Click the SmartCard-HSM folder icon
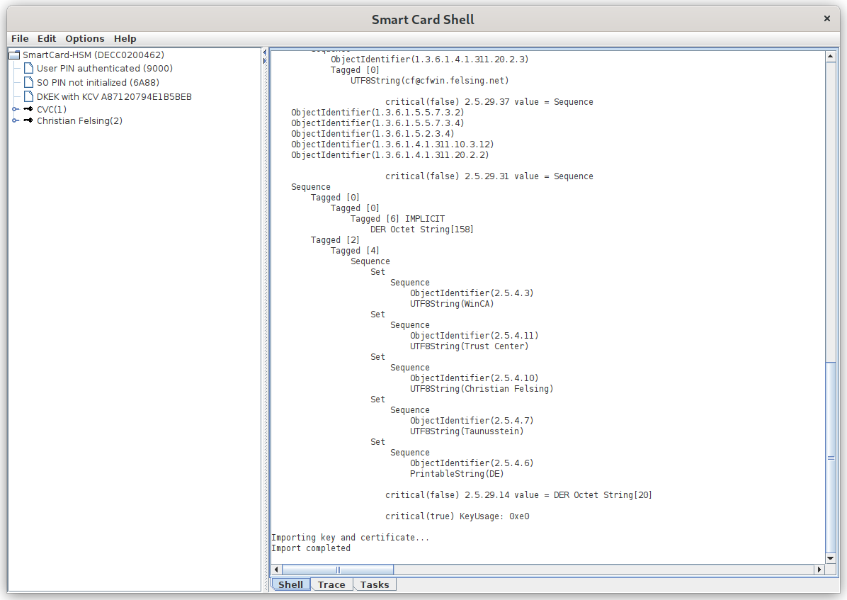 pyautogui.click(x=15, y=55)
